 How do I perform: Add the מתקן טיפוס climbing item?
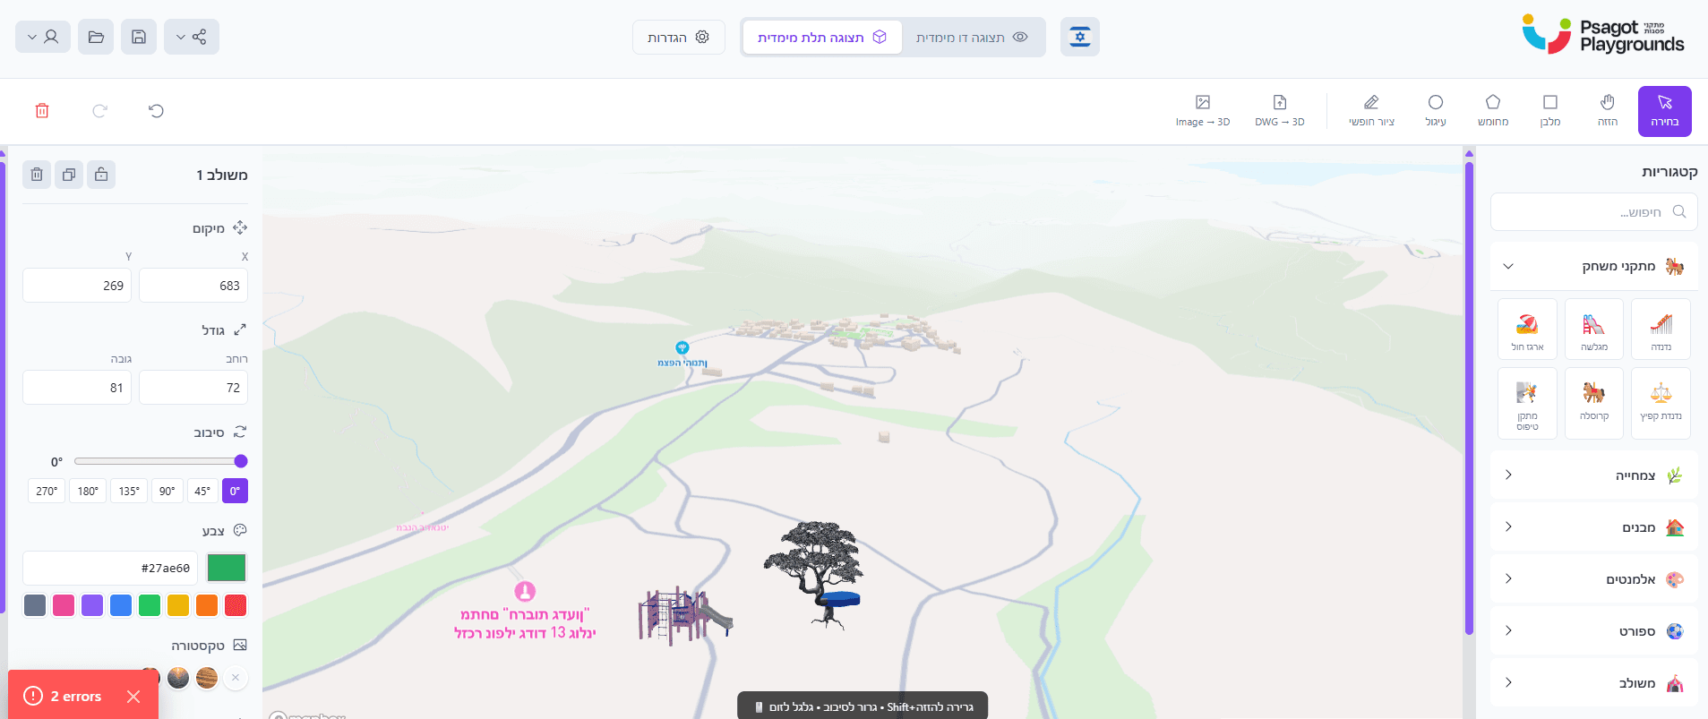click(1527, 403)
